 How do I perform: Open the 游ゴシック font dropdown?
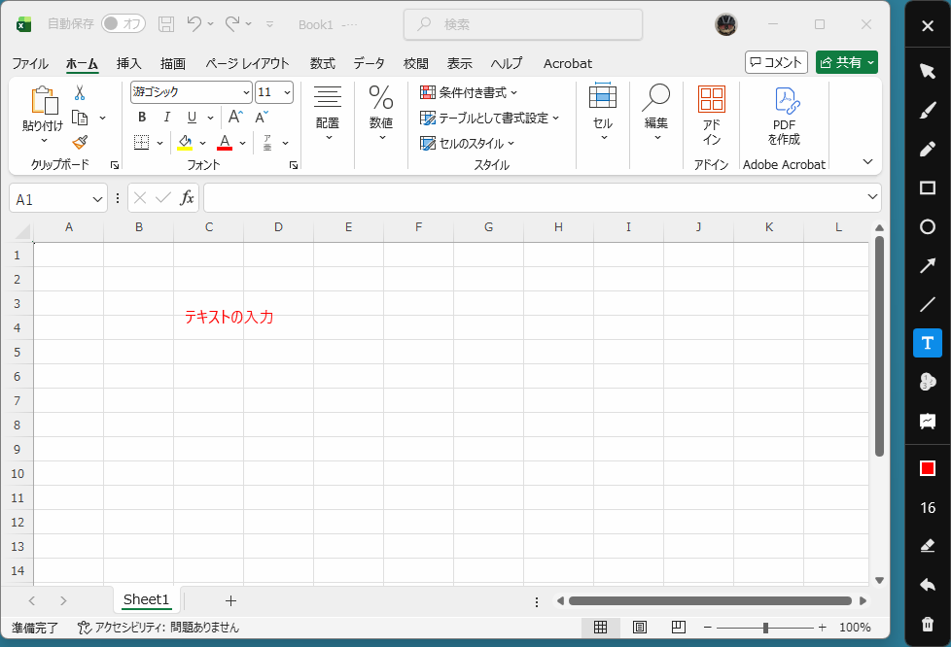click(244, 91)
